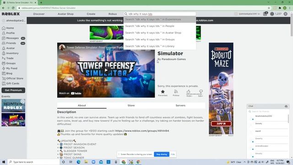Click Watch on YouTube link

tap(70, 93)
